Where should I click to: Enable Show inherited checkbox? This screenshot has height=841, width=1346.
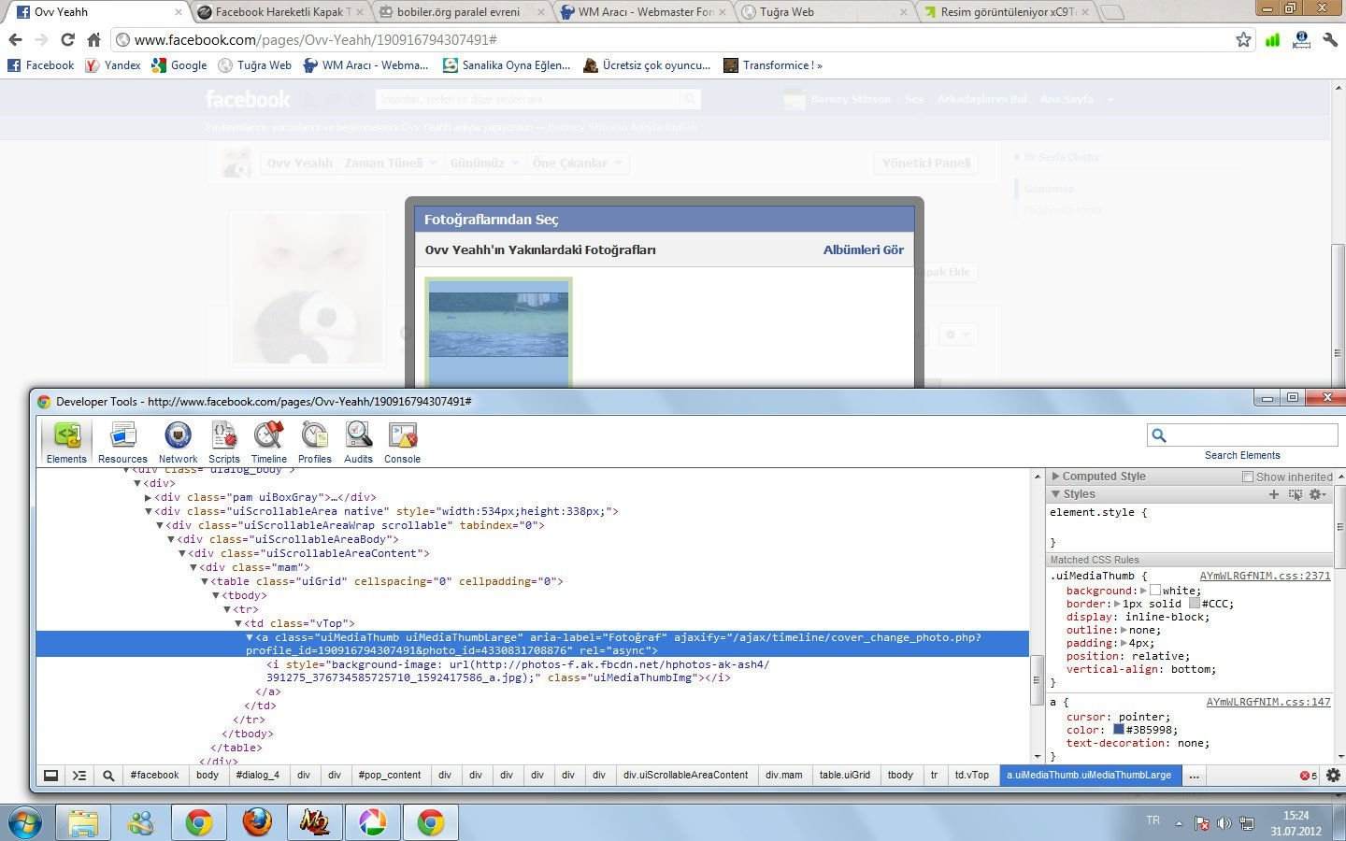coord(1247,477)
